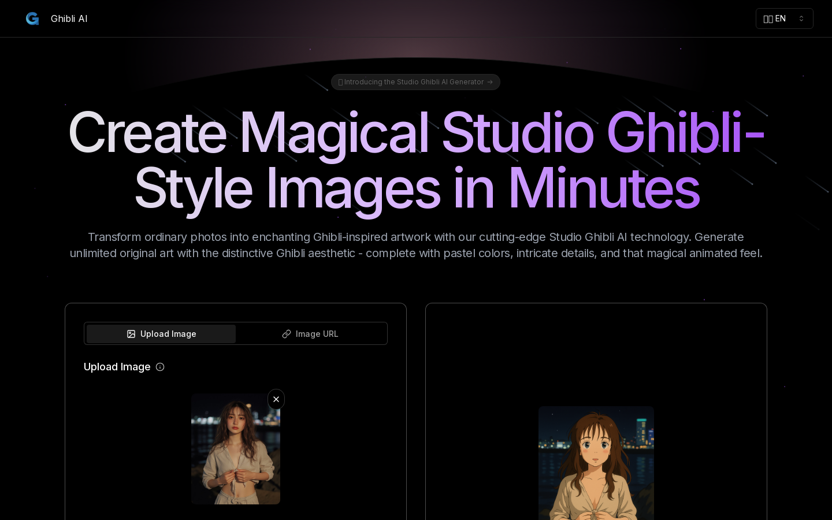832x520 pixels.
Task: Click the 'Transform ordinary photos' description paragraph
Action: click(x=416, y=245)
